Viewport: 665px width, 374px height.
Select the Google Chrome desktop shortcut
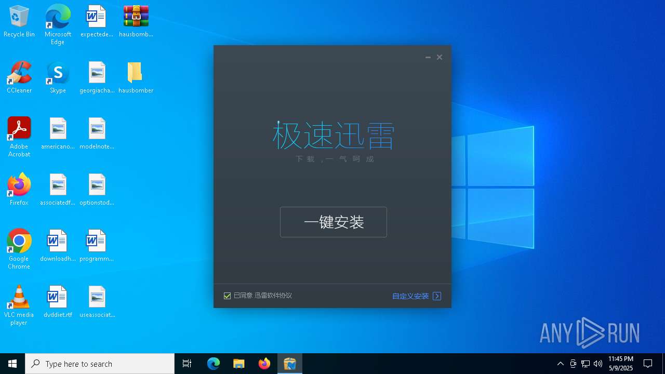click(x=19, y=249)
